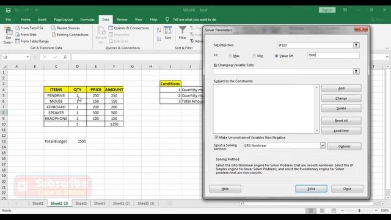391x220 pixels.
Task: Select the PENDRIVE cell
Action: tap(56, 95)
